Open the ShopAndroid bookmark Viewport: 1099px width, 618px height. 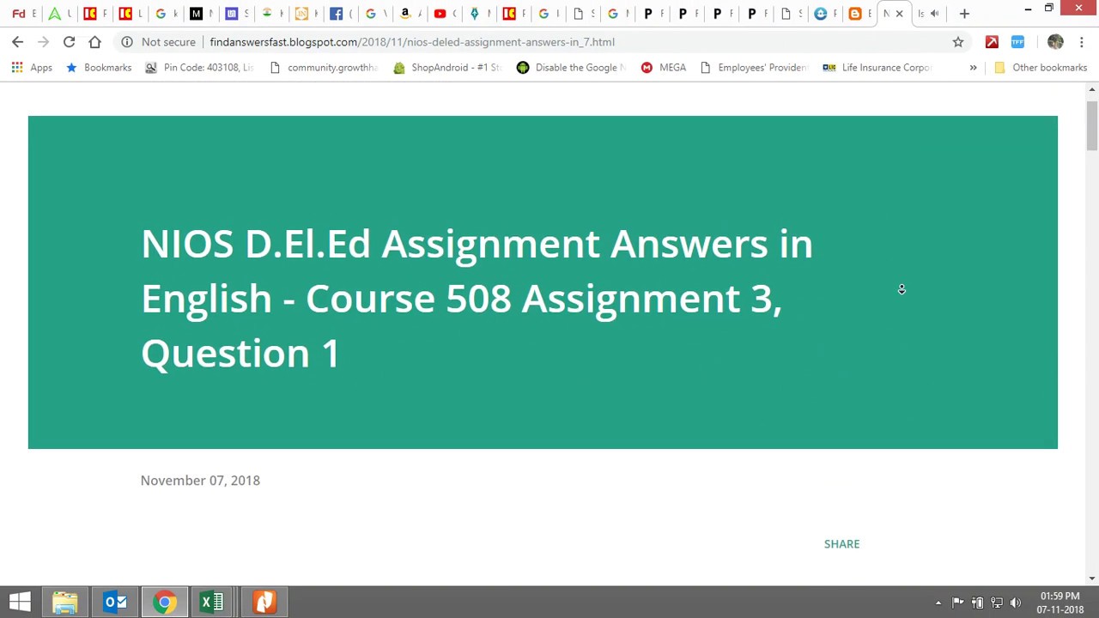coord(447,67)
